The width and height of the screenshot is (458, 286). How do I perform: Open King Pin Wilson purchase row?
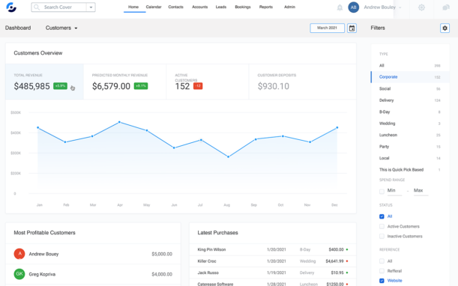point(273,249)
